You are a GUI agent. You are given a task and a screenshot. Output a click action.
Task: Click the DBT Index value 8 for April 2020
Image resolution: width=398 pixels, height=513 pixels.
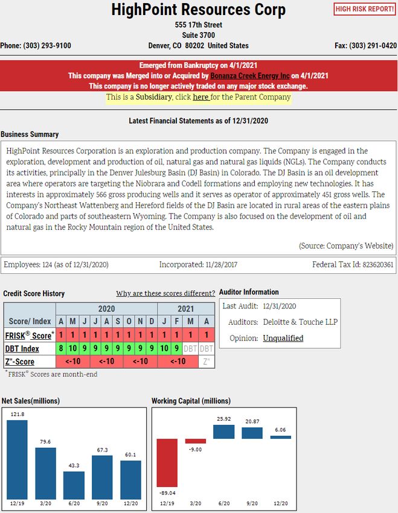[x=61, y=348]
